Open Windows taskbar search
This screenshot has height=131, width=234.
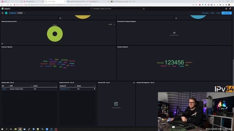[x=7, y=129]
